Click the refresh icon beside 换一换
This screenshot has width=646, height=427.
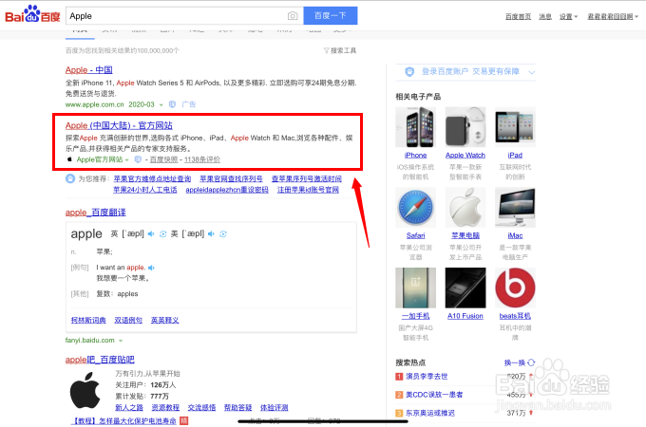pyautogui.click(x=531, y=362)
